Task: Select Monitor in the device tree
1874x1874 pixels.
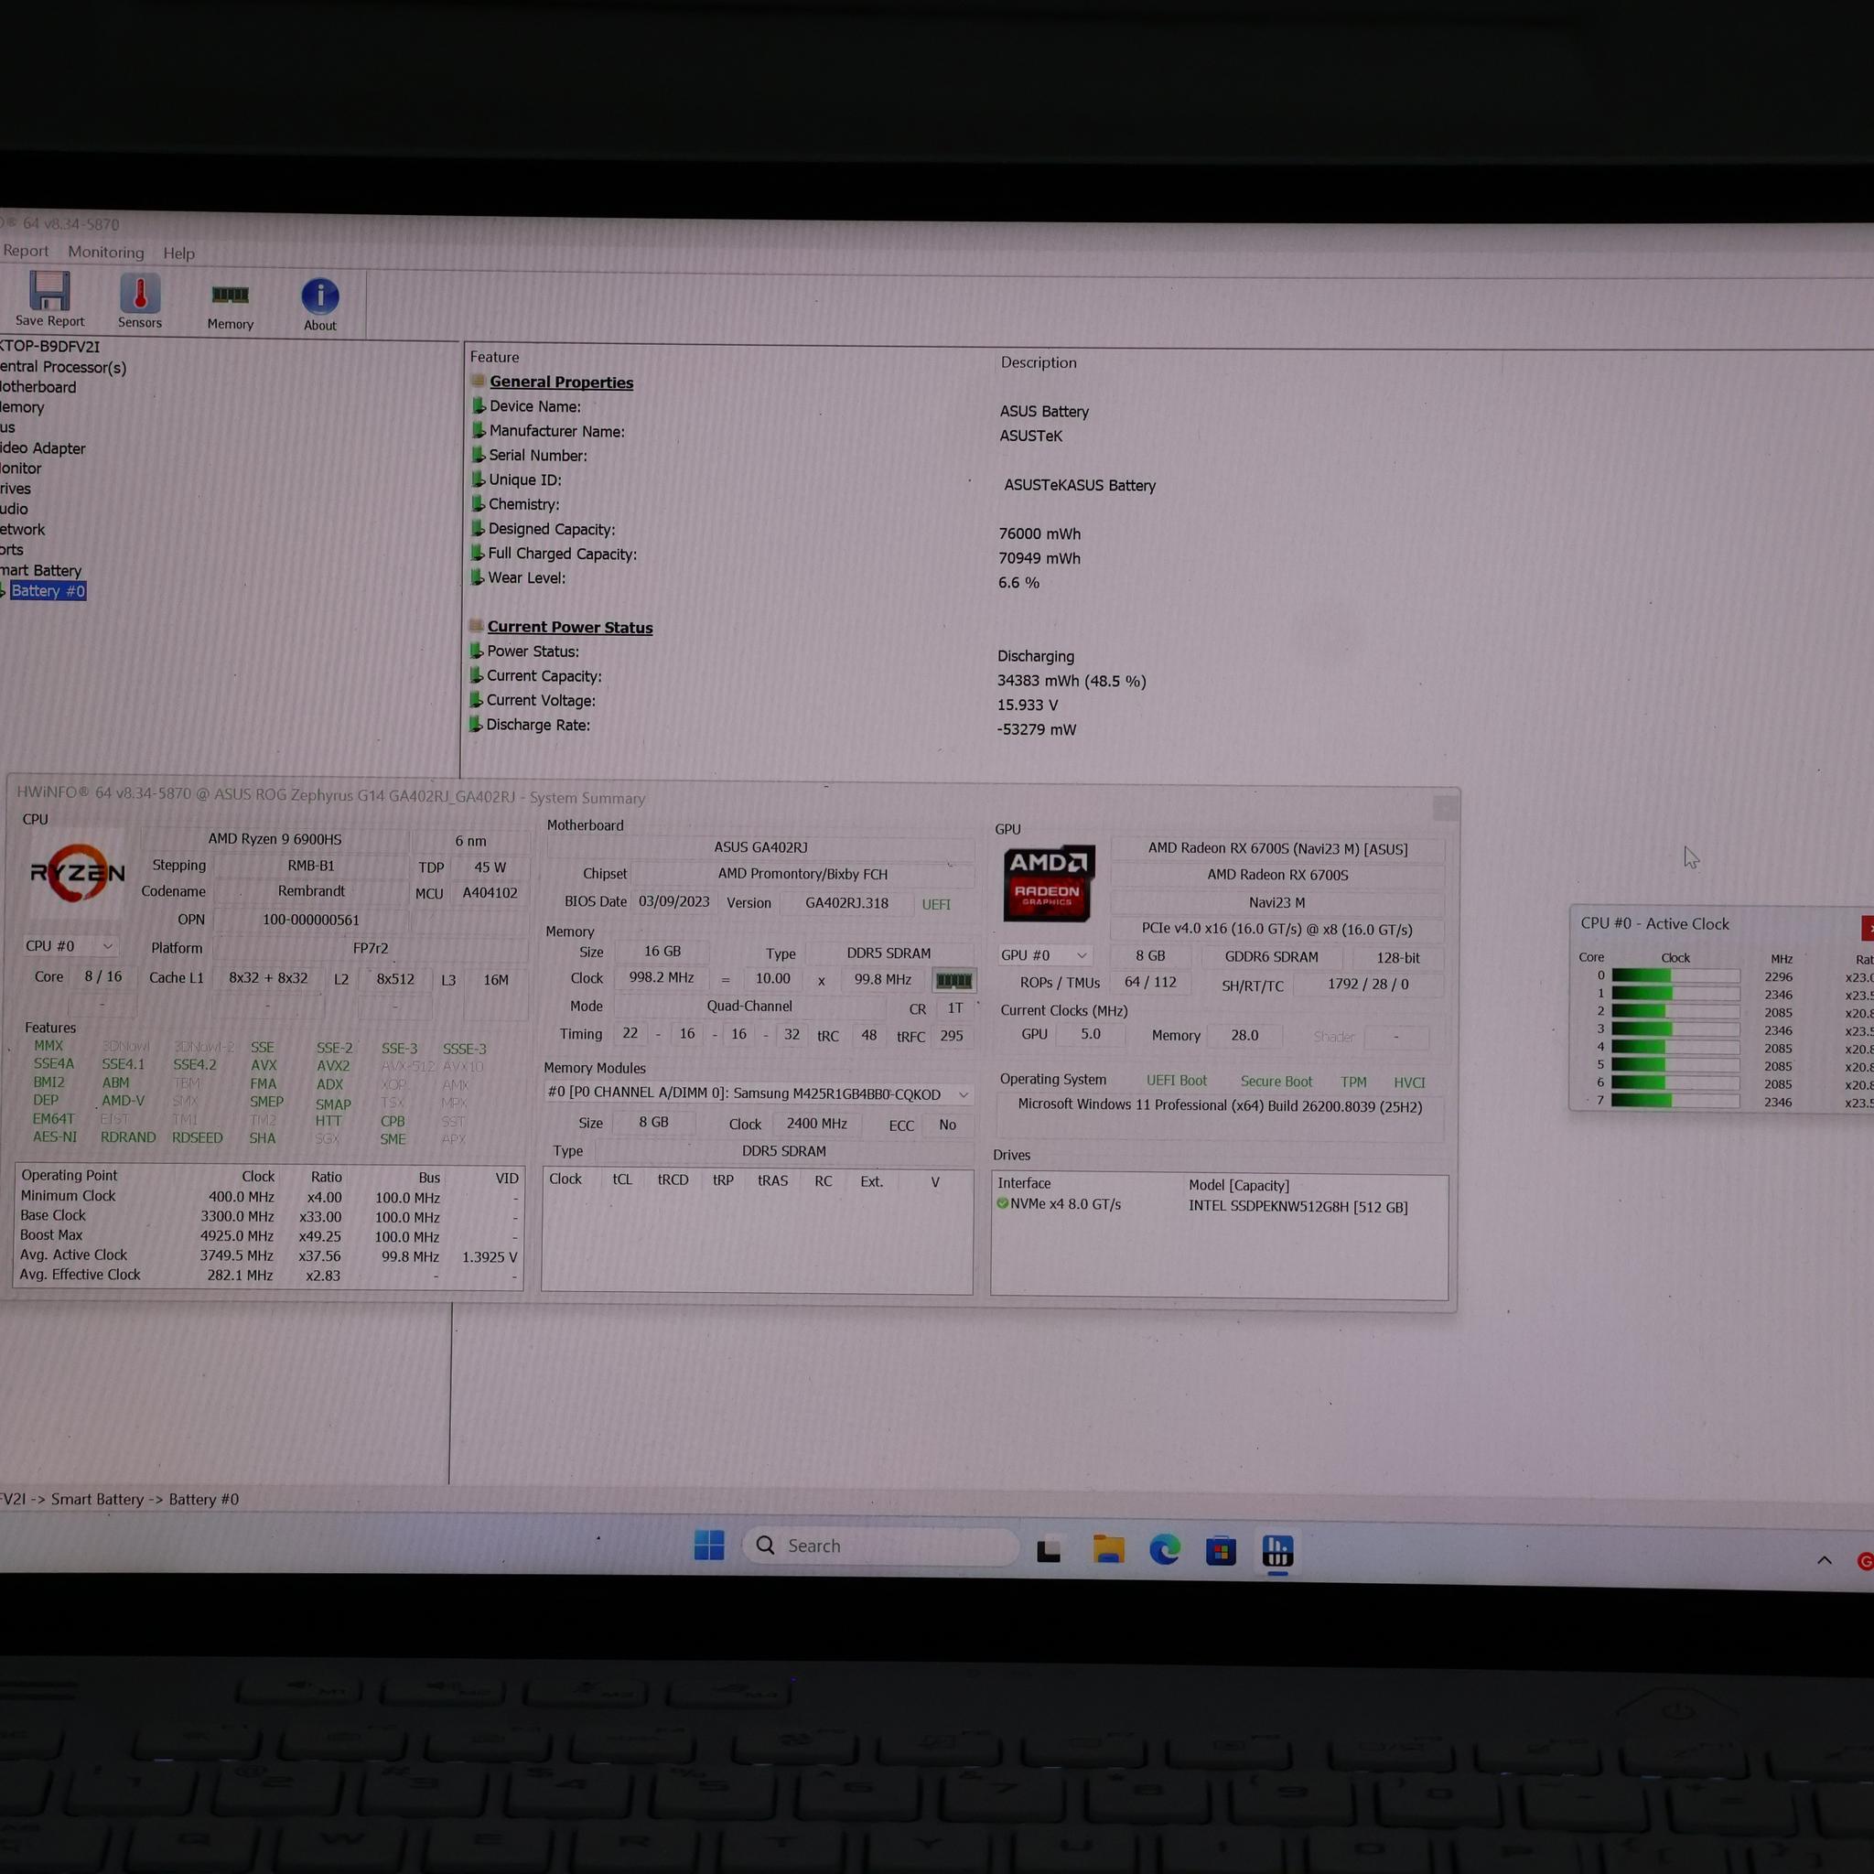Action: click(x=21, y=468)
